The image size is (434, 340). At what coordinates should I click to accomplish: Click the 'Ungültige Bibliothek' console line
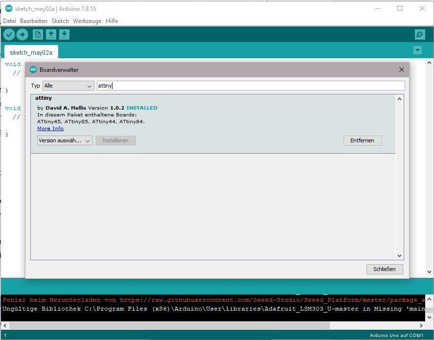[214, 309]
